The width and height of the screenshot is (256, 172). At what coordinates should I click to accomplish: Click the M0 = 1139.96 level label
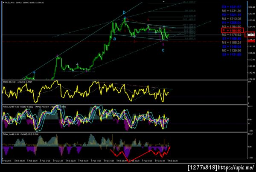(232, 51)
